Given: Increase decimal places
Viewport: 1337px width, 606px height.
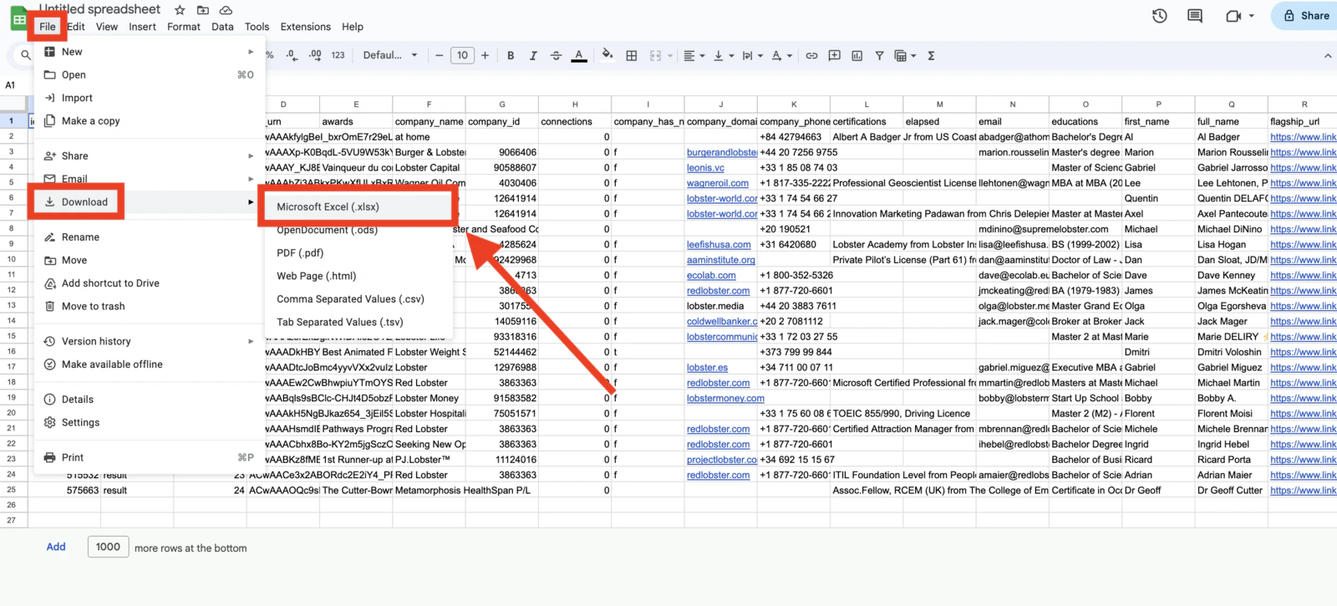Looking at the screenshot, I should pos(314,55).
